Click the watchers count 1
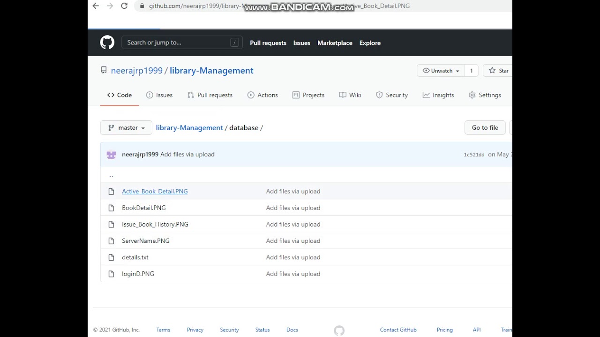Screen dimensions: 600x337 pos(472,71)
